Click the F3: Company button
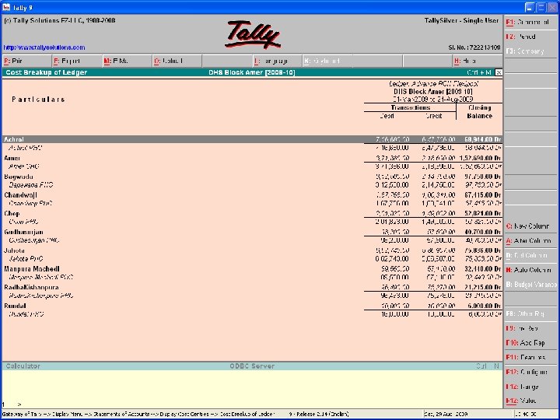Screen dimensions: 560x420 point(530,51)
